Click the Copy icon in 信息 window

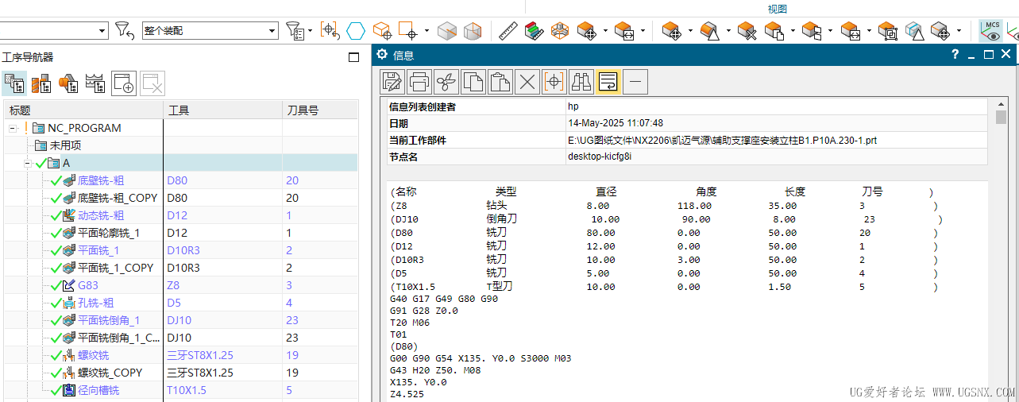473,81
